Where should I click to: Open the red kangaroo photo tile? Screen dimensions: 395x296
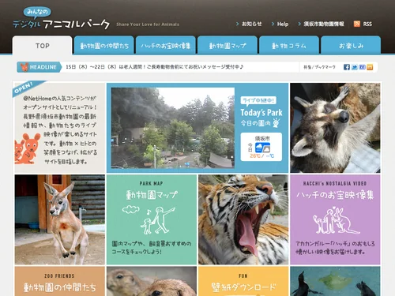point(60,219)
